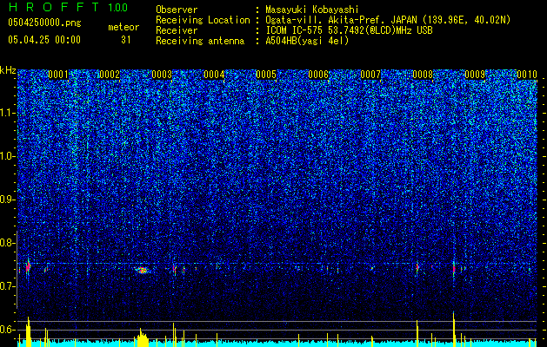Click the wide meteor echo blob before 0003
Image resolution: width=547 pixels, height=347 pixels.
point(143,270)
